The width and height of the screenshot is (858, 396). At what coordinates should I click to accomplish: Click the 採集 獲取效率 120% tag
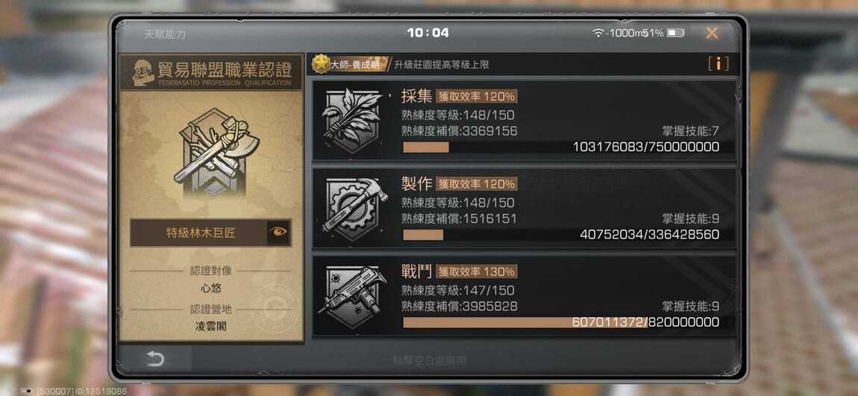[476, 96]
